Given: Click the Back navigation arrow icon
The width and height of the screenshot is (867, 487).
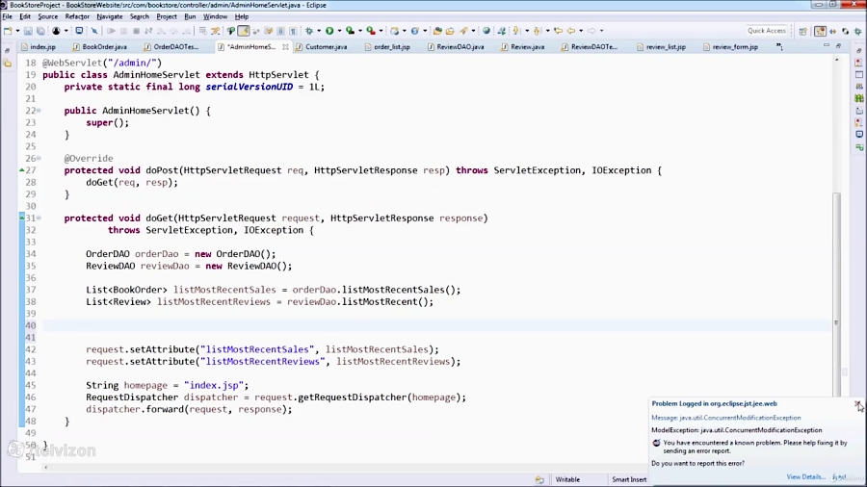Looking at the screenshot, I should click(x=570, y=31).
